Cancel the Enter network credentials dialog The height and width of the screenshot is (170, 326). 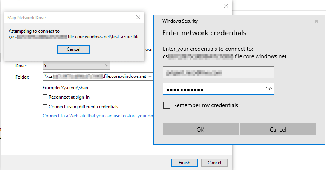[278, 129]
